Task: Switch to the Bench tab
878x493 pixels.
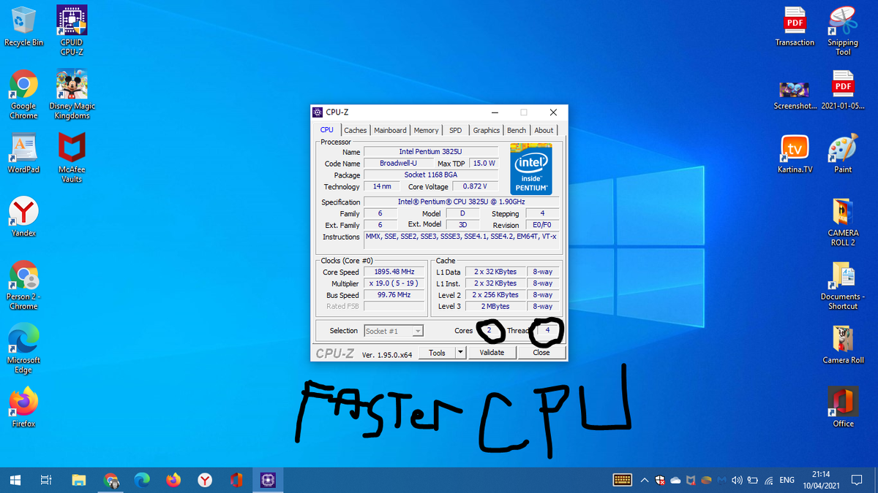Action: coord(517,130)
